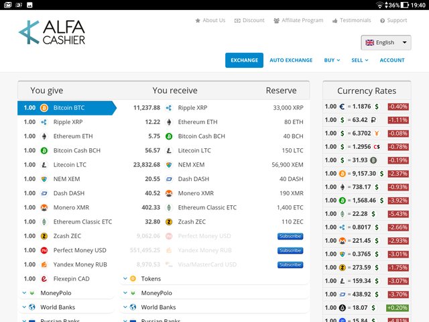
Task: Open the SELL dropdown menu
Action: [x=360, y=60]
